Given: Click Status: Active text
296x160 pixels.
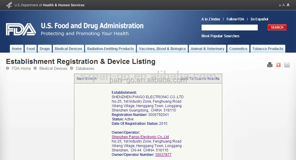Looking at the screenshot, I should [123, 119].
